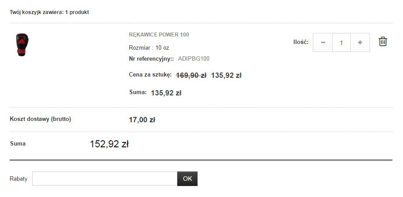Click the Koszt dostawy (brutto) label
The width and height of the screenshot is (403, 197).
[40, 119]
